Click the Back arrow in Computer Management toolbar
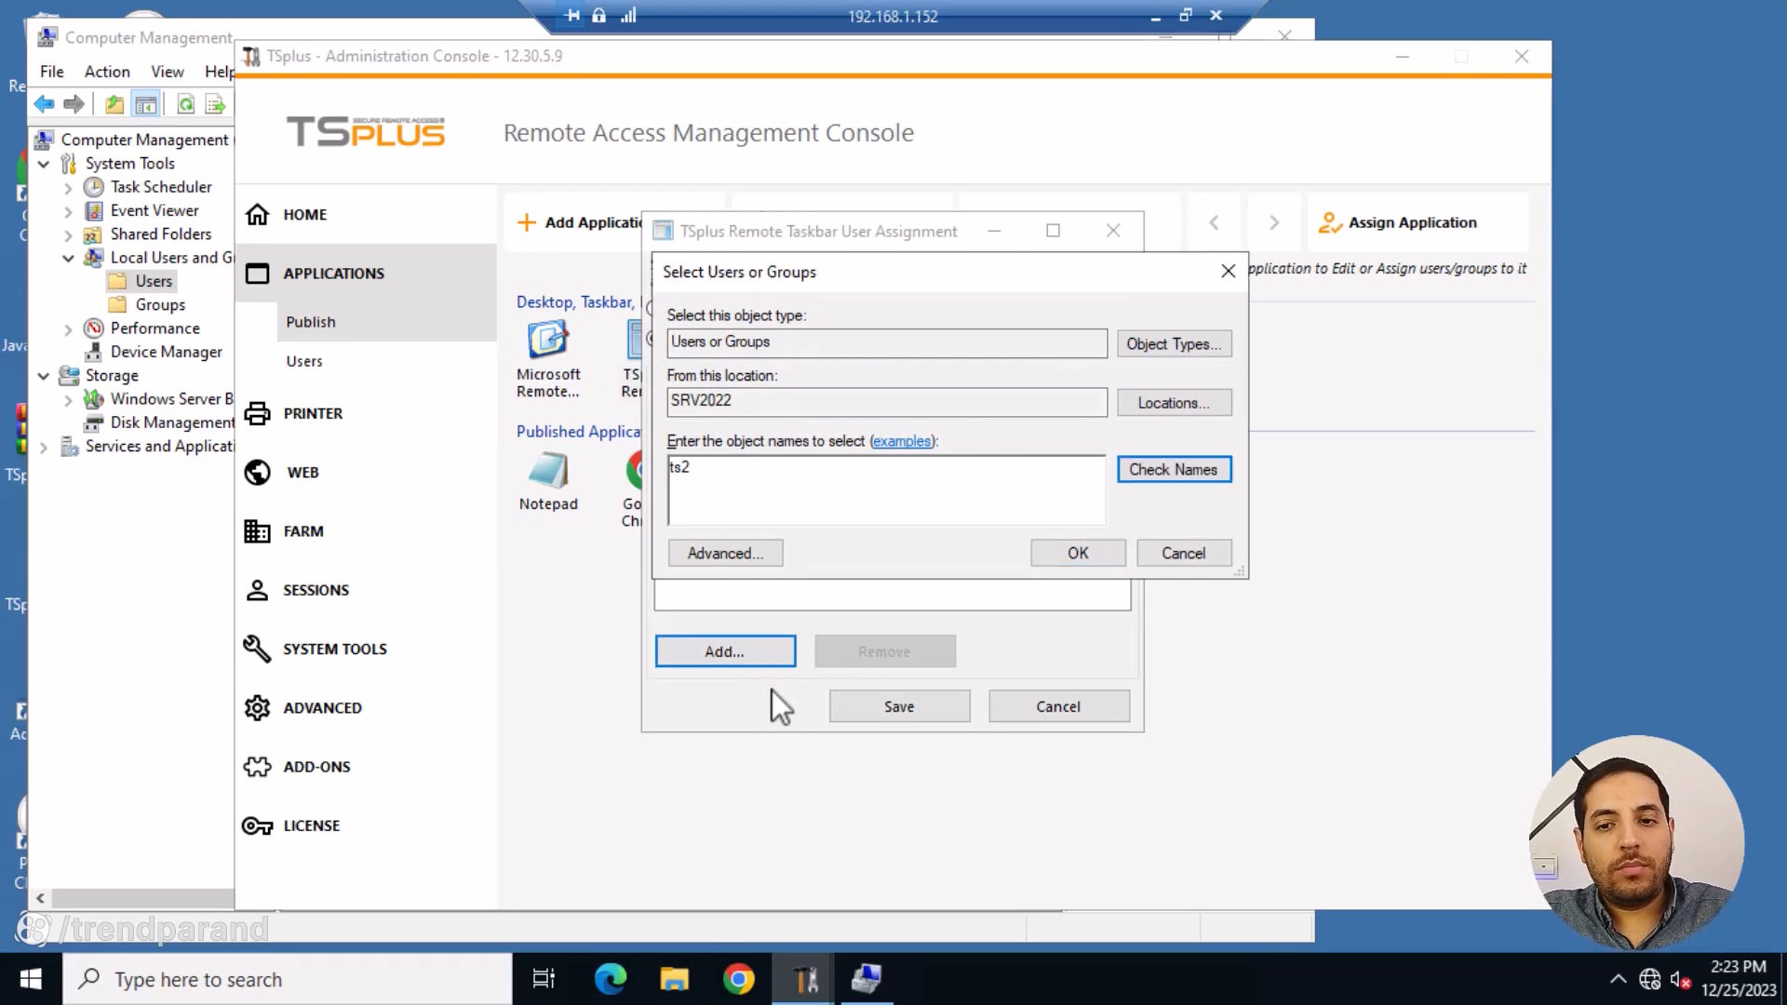The width and height of the screenshot is (1787, 1005). [44, 104]
